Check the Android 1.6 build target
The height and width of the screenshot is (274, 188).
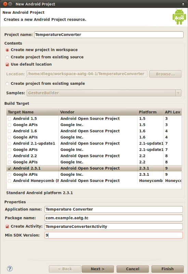pos(9,131)
